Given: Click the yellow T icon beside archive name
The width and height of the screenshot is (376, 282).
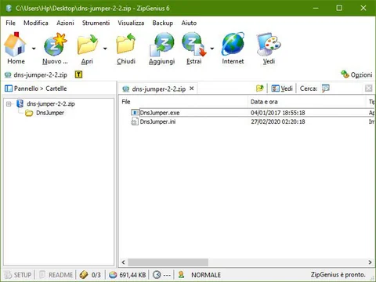Looking at the screenshot, I should pyautogui.click(x=78, y=74).
